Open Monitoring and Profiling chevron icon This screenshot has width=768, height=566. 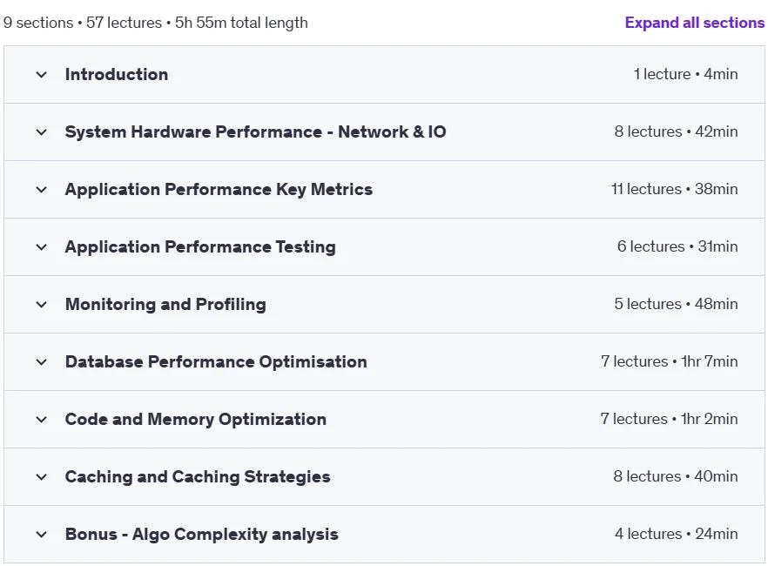[x=42, y=305]
